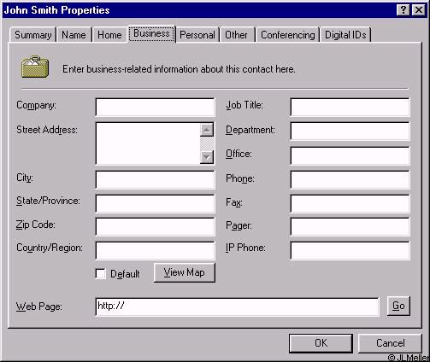Click the Zip Code field
430x362 pixels.
point(155,226)
